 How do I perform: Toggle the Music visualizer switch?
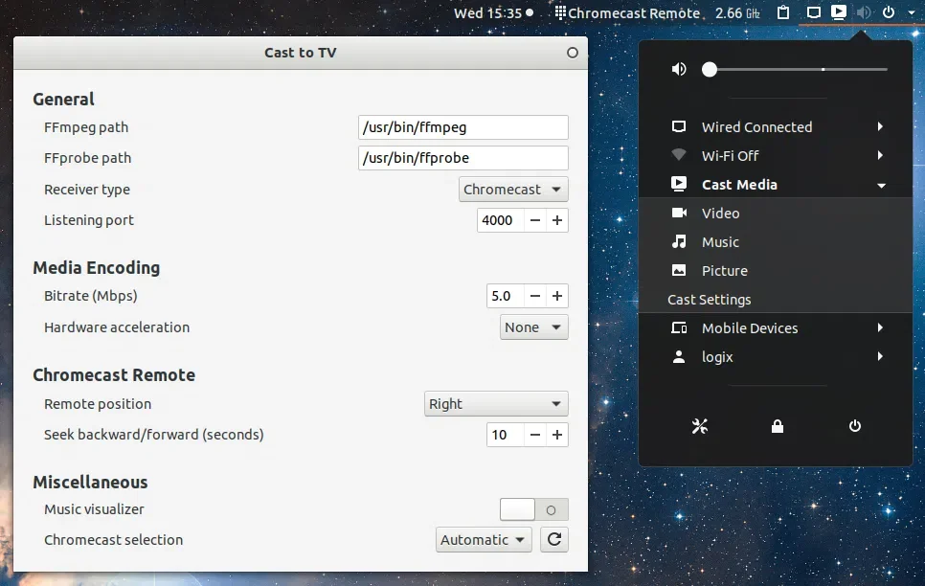[534, 509]
